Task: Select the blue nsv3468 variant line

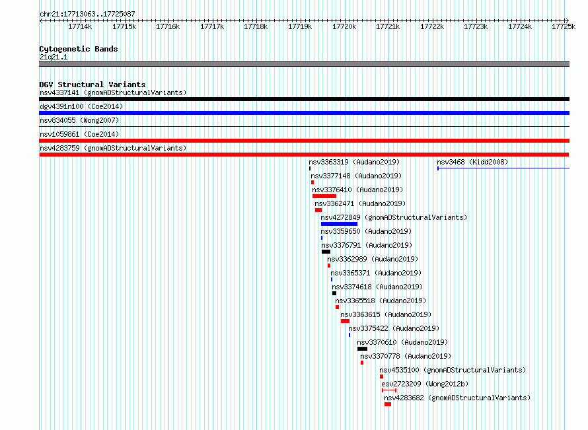Action: pos(503,168)
